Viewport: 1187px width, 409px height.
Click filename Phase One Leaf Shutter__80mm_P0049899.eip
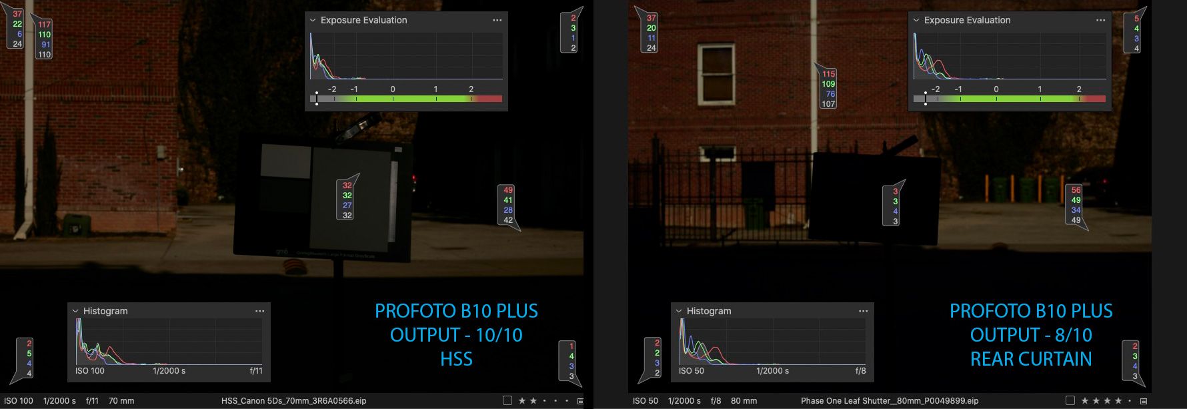[890, 401]
